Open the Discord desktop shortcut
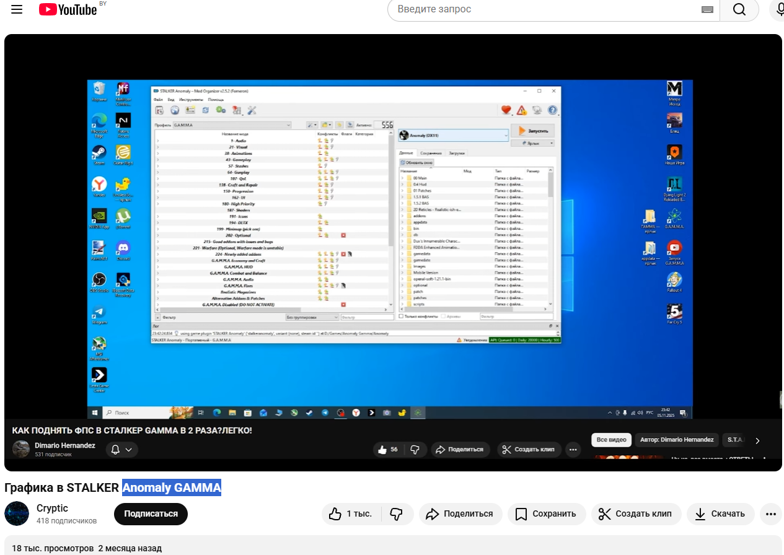 pyautogui.click(x=123, y=251)
